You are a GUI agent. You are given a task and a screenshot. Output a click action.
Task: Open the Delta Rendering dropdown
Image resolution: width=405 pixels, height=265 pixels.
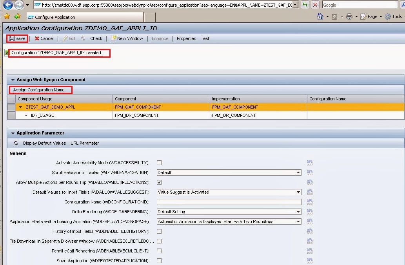[x=298, y=212]
